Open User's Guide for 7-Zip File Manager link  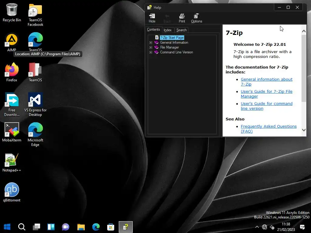click(266, 94)
